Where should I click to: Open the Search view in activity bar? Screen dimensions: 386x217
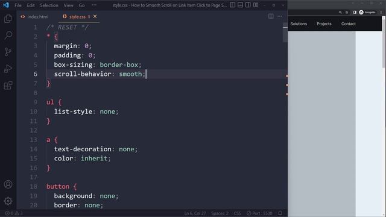pyautogui.click(x=8, y=35)
